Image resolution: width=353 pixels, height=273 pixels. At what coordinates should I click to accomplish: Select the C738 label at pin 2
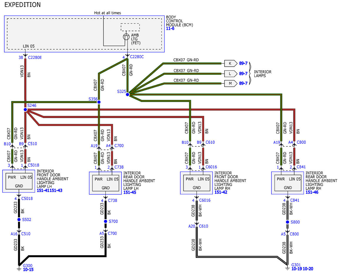pyautogui.click(x=119, y=167)
